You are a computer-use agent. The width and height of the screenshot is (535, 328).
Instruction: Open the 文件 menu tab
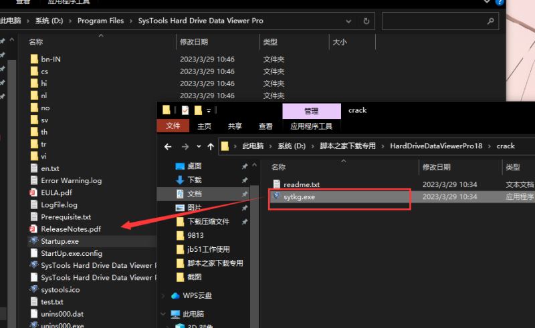click(x=173, y=126)
